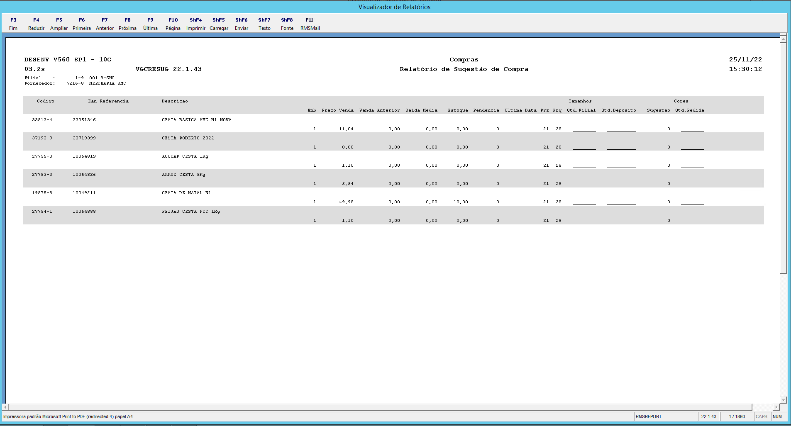Print the report with Imprimir
This screenshot has width=791, height=426.
(196, 24)
